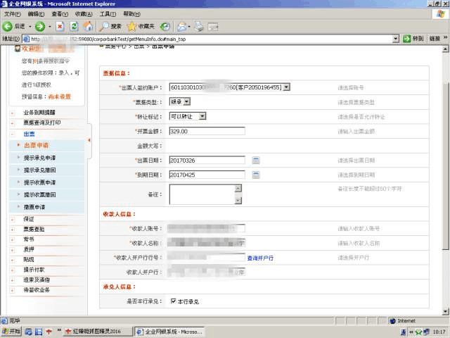This screenshot has height=338, width=450.
Task: Open the History icon in toolbar
Action: click(165, 27)
